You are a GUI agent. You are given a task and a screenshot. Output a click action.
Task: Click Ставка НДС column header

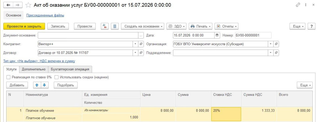pos(226,99)
